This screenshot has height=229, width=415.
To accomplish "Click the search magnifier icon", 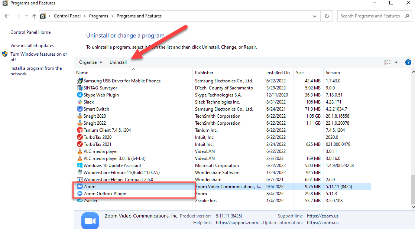I will point(407,16).
